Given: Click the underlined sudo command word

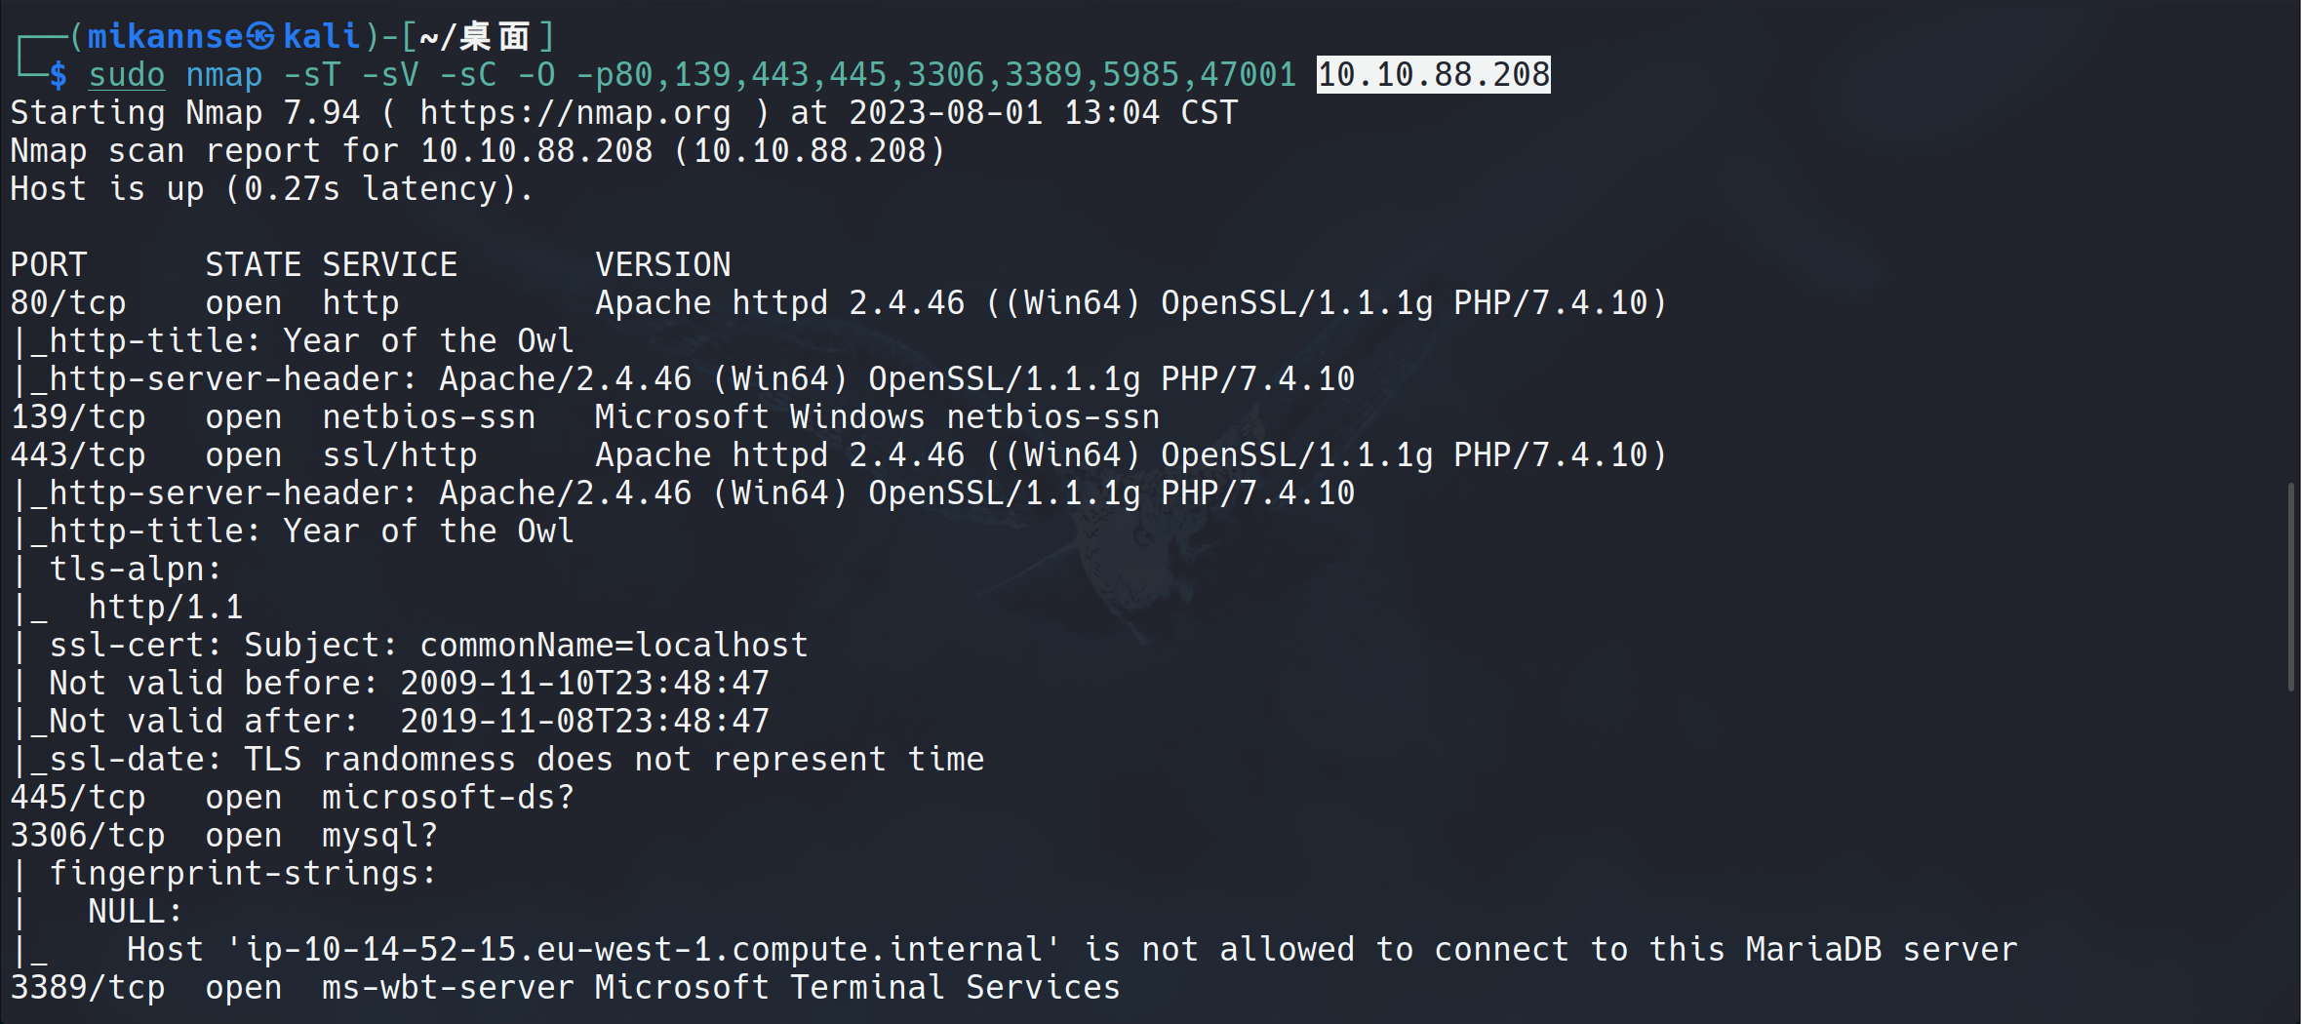Looking at the screenshot, I should point(127,75).
